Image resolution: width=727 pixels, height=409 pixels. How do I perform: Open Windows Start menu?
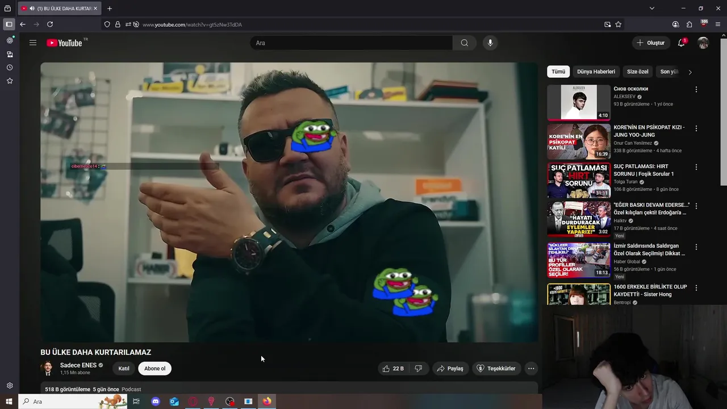pyautogui.click(x=9, y=402)
